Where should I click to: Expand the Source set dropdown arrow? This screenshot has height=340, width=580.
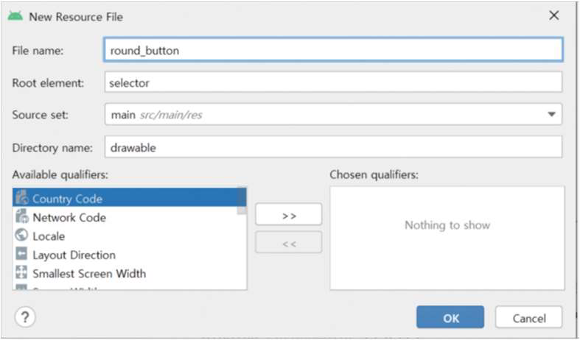click(551, 114)
